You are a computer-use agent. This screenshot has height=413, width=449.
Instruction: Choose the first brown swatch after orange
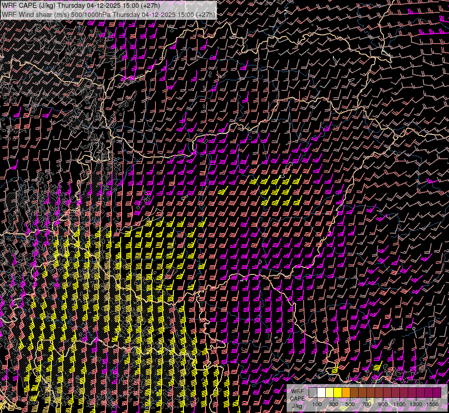point(354,393)
